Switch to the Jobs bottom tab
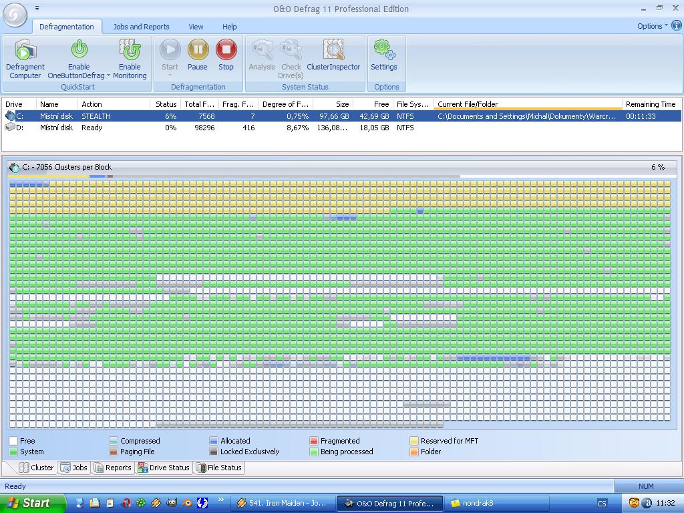Viewport: 684px width, 513px height. (x=73, y=468)
